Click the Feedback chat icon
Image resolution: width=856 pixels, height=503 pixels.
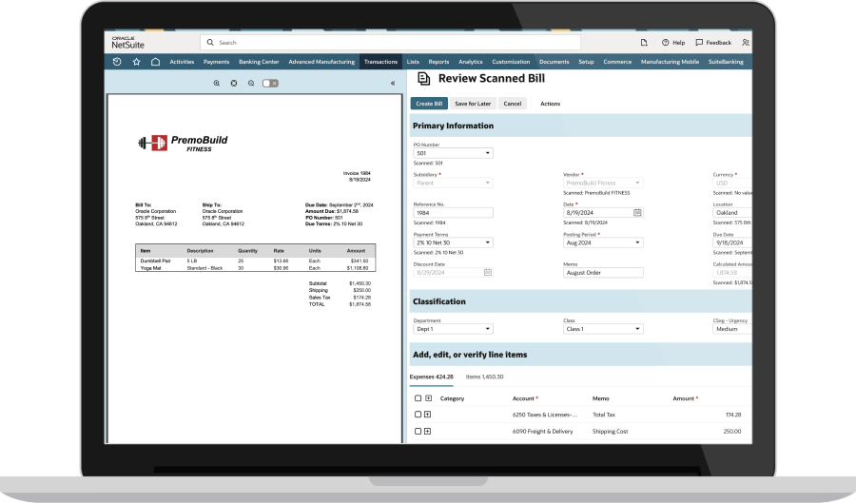point(699,43)
